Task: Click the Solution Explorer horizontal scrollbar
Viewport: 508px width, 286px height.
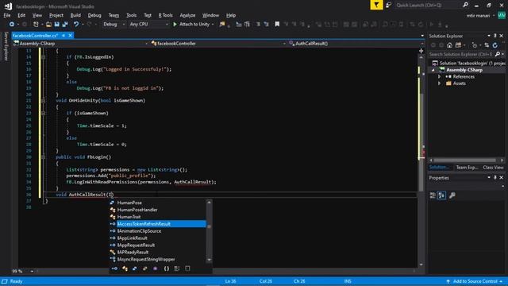Action: (464, 160)
